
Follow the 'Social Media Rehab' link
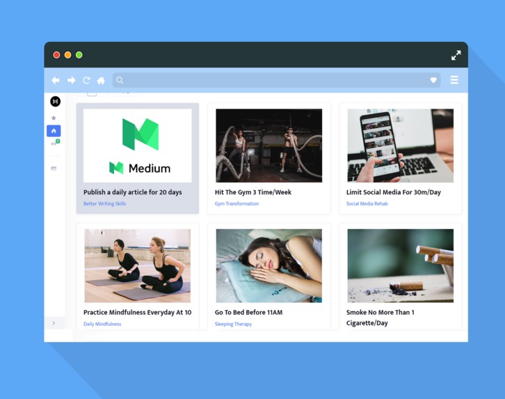pyautogui.click(x=367, y=204)
